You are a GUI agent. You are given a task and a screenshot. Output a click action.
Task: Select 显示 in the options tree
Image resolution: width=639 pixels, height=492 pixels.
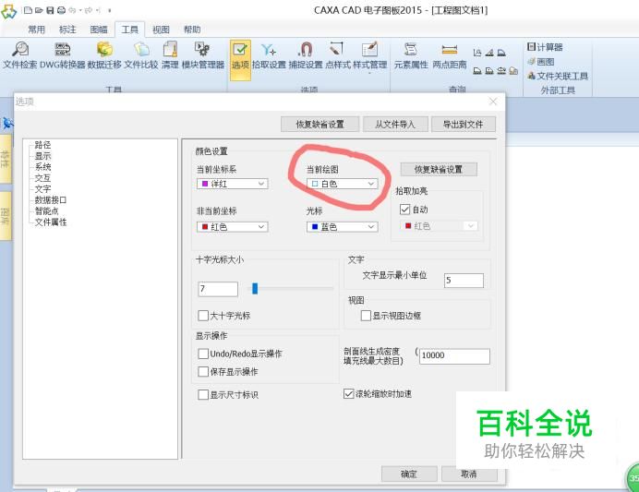pos(42,156)
